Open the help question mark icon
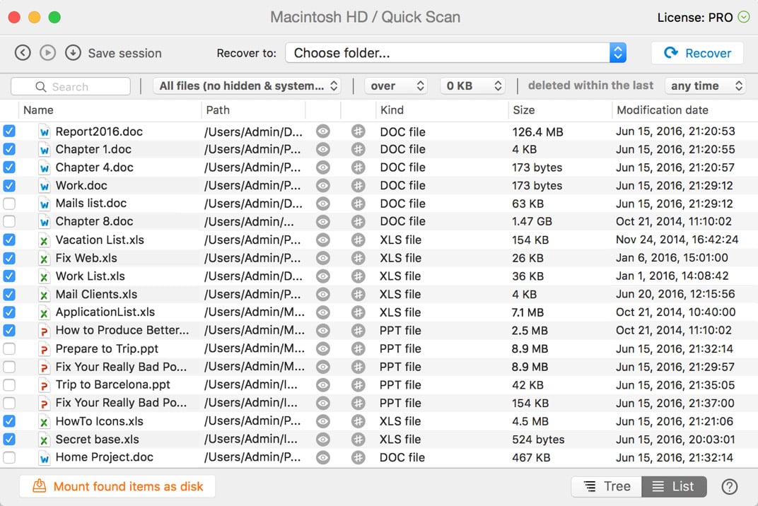The height and width of the screenshot is (506, 758). click(729, 487)
